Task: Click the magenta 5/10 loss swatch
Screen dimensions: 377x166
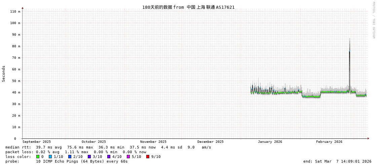Action: click(128, 157)
